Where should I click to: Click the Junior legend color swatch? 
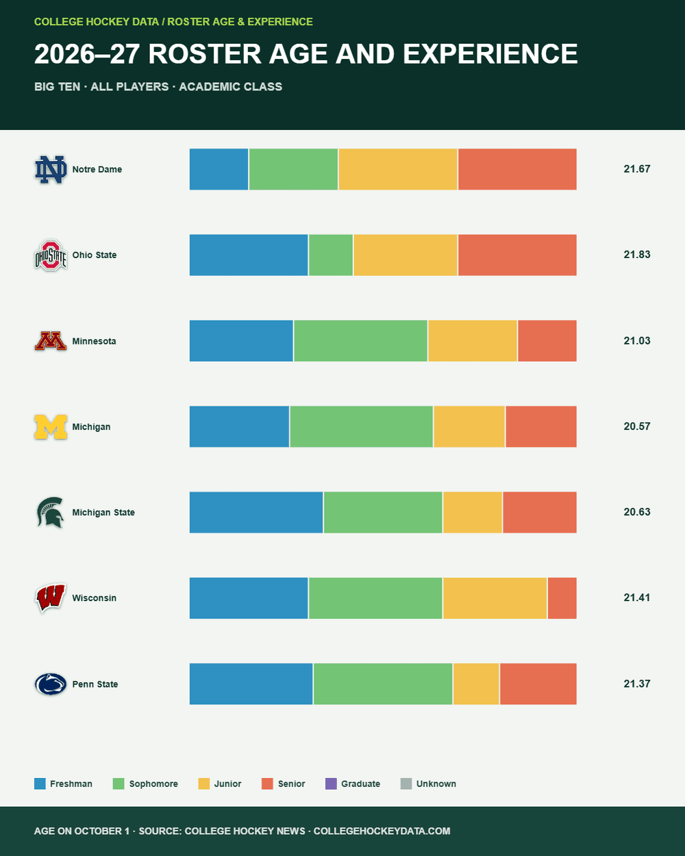203,783
